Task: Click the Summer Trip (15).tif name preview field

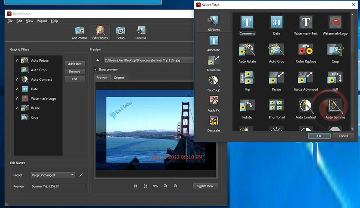Action: (58, 186)
